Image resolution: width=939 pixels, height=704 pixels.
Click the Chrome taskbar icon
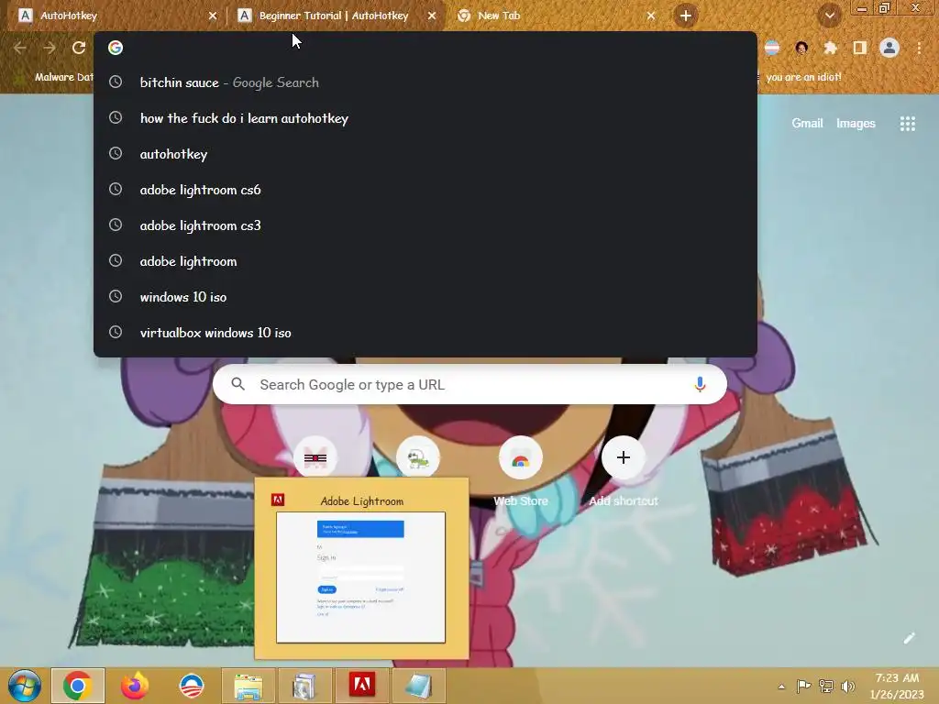click(78, 686)
